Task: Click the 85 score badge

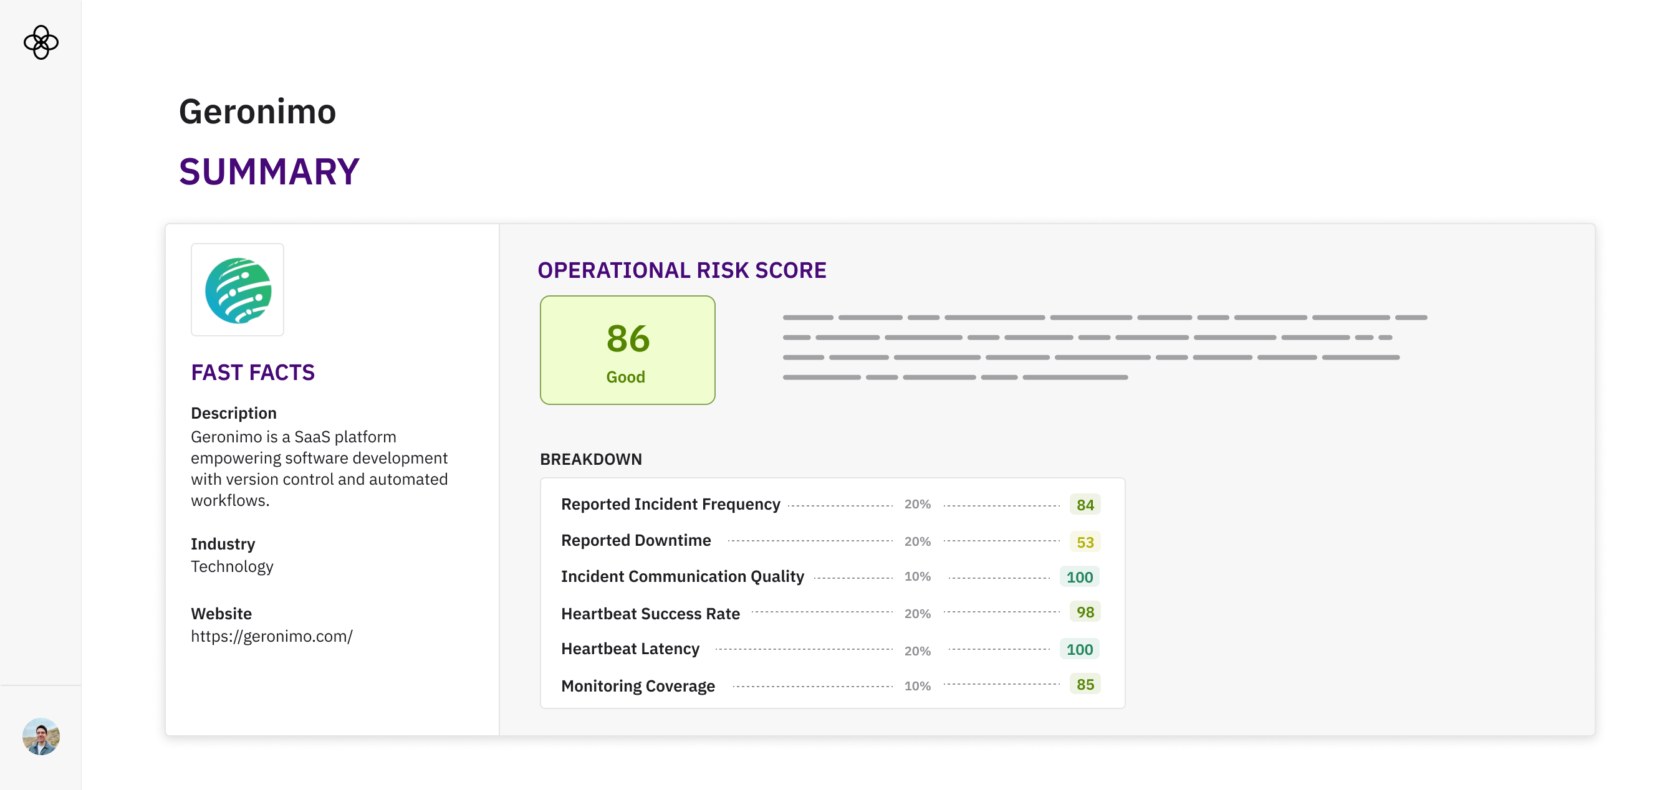Action: tap(1085, 685)
